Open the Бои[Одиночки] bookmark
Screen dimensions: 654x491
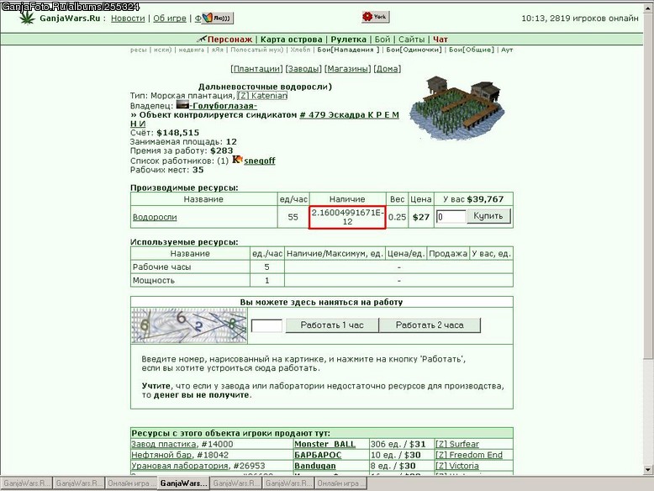click(414, 50)
